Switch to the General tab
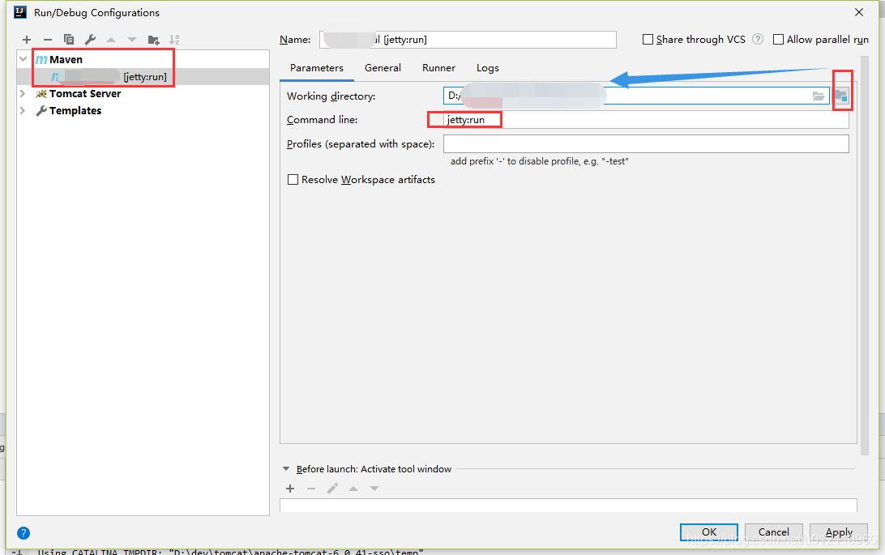Image resolution: width=885 pixels, height=555 pixels. pos(383,68)
